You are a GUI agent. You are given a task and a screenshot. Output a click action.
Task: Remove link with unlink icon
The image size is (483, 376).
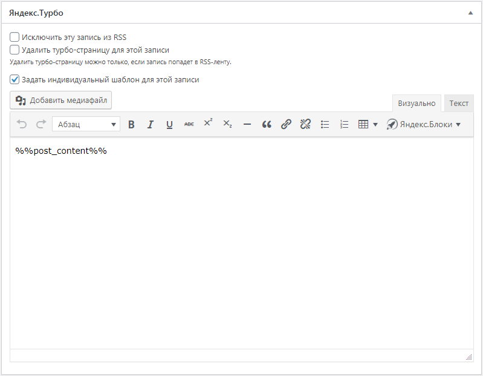click(305, 124)
